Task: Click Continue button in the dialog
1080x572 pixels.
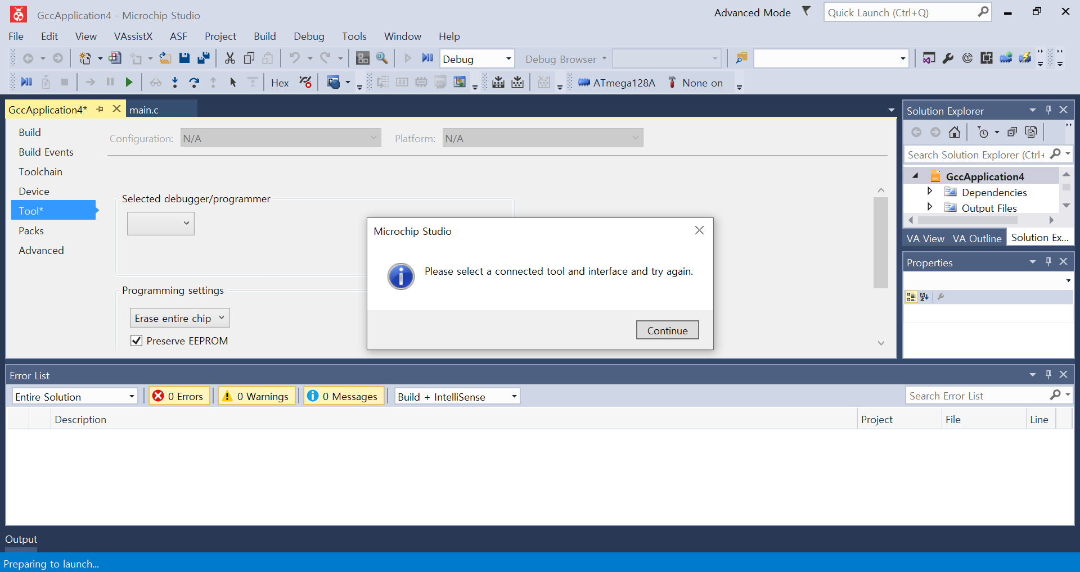Action: pos(668,330)
